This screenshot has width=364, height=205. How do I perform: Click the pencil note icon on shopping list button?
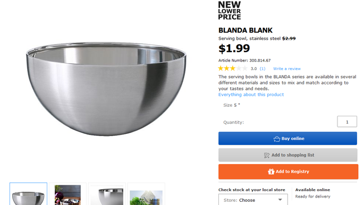tap(267, 155)
